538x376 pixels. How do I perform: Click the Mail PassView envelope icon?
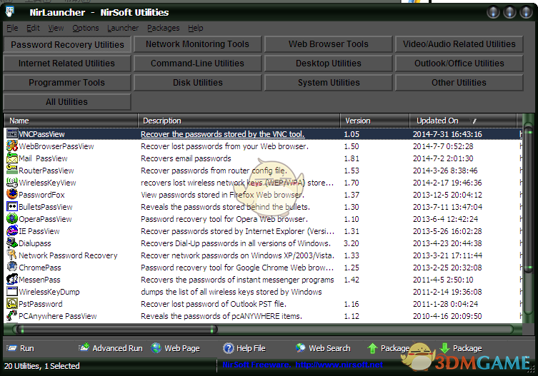(12, 158)
